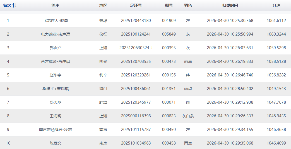
Task: Click the 羽色 column header
Action: [x=188, y=6]
